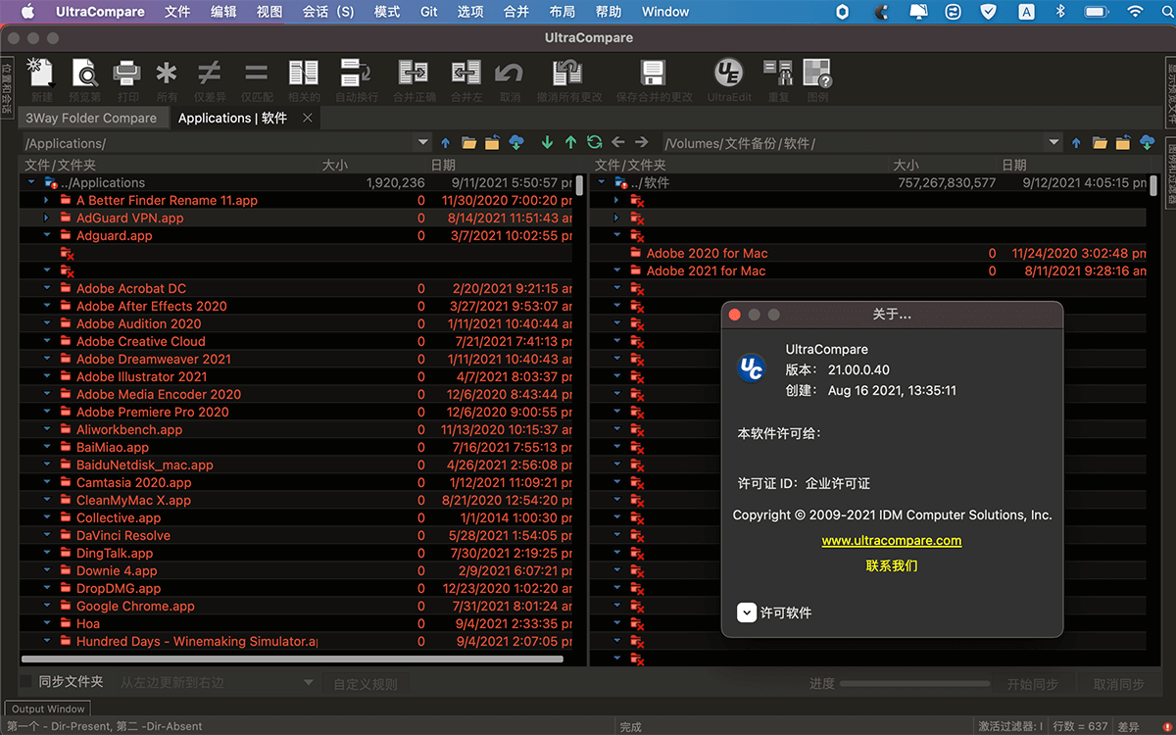
Task: Expand the AdGuard VPN.app row arrow
Action: tap(46, 218)
